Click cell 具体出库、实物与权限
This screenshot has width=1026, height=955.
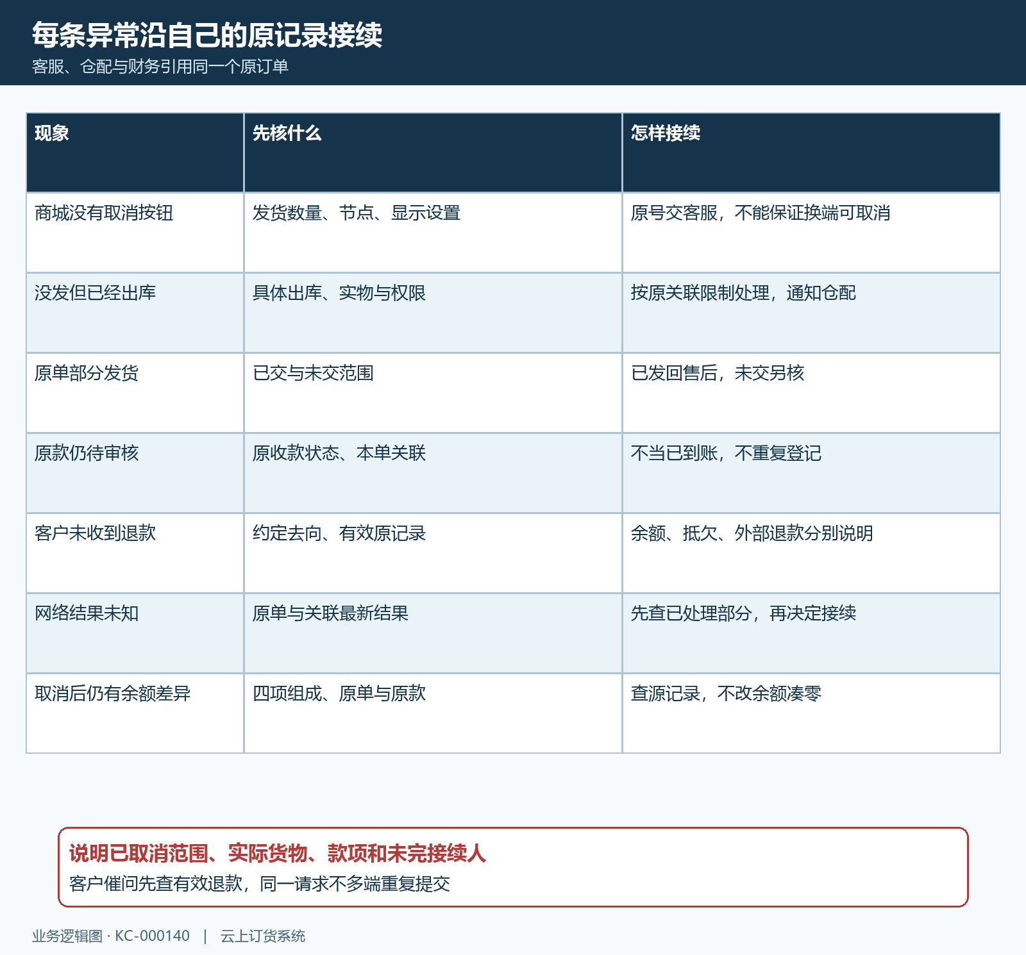coord(433,313)
